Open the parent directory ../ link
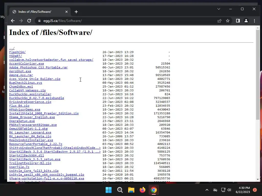 [12, 48]
